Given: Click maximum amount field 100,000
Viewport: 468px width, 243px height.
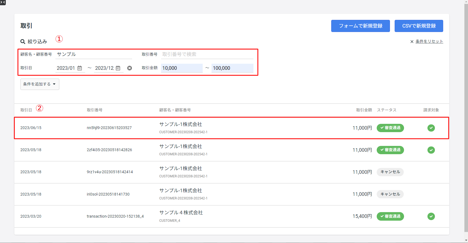Looking at the screenshot, I should click(232, 68).
